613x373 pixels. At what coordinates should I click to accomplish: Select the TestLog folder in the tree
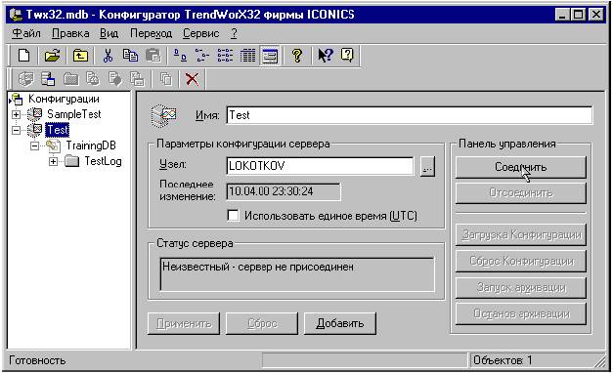(x=103, y=161)
